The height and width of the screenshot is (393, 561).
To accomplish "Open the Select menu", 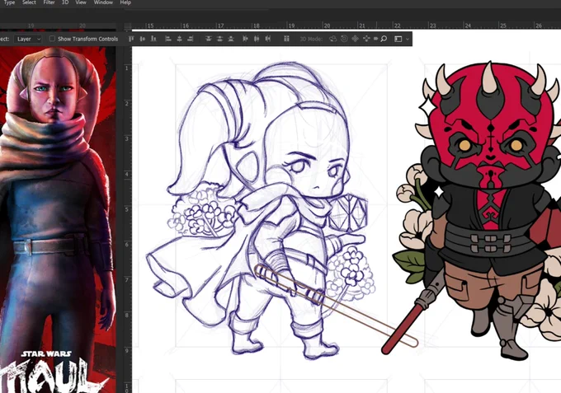I will [x=29, y=2].
